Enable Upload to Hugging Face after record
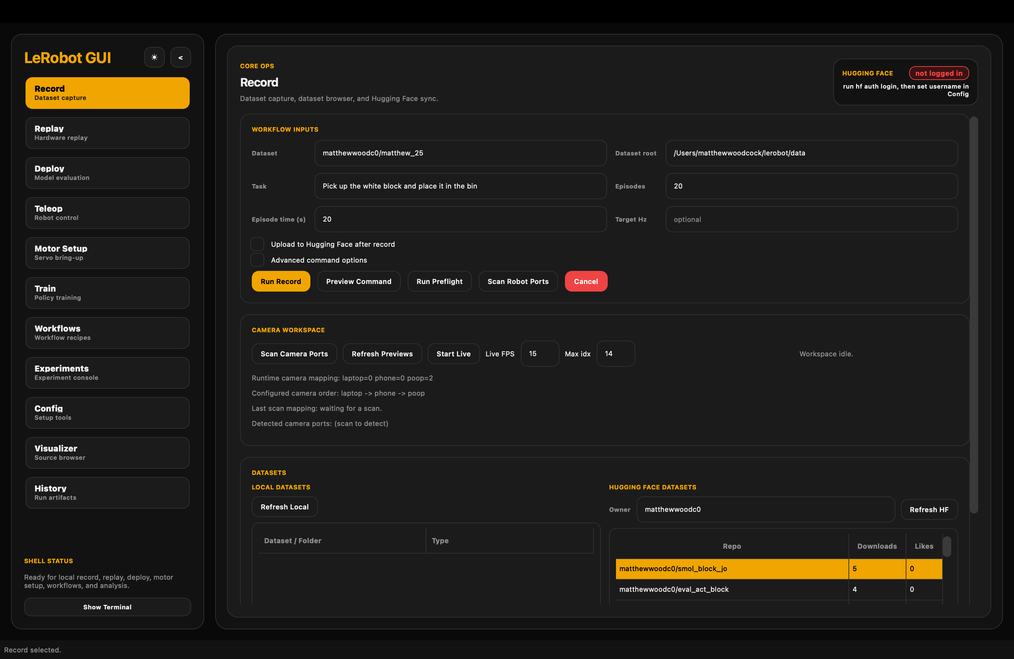1014x659 pixels. 257,244
